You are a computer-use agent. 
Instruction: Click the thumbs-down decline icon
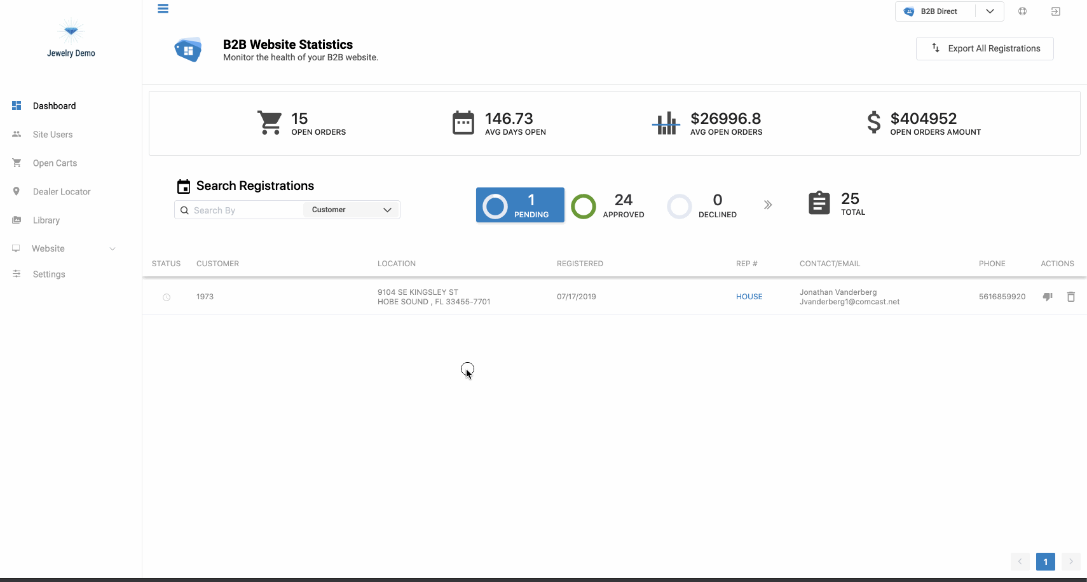[1048, 297]
